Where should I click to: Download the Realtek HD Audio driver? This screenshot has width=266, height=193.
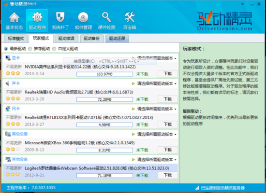(168, 99)
